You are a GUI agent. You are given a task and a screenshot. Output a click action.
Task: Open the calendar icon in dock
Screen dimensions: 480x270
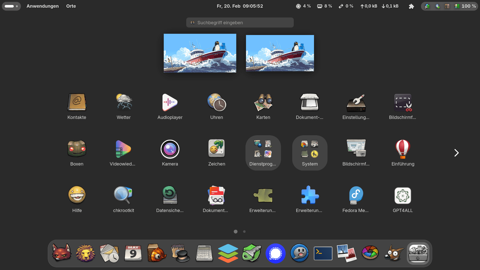[133, 253]
